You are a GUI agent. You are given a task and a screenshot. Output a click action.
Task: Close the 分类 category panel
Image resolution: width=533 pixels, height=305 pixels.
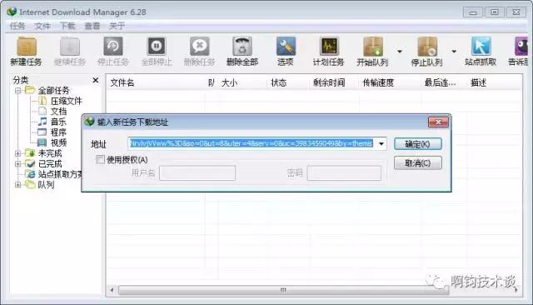coord(96,80)
